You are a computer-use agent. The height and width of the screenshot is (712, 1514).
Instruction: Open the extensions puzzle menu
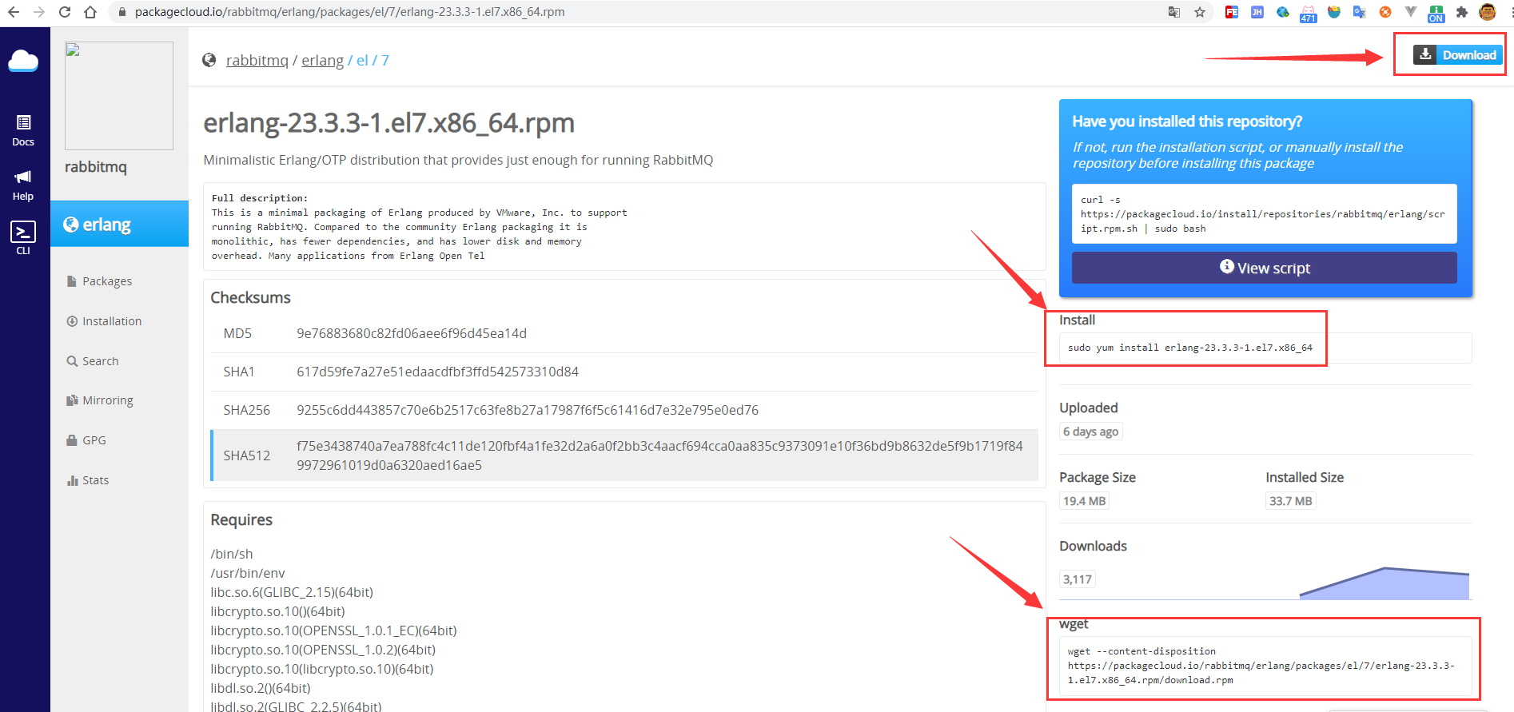(x=1462, y=12)
